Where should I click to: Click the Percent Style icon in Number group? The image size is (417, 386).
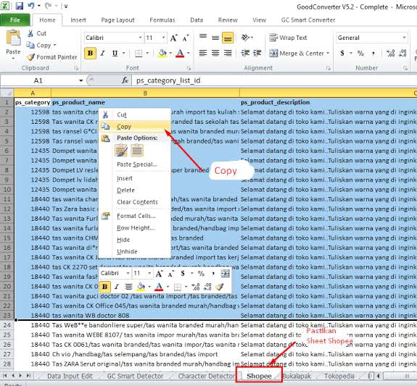coord(360,54)
